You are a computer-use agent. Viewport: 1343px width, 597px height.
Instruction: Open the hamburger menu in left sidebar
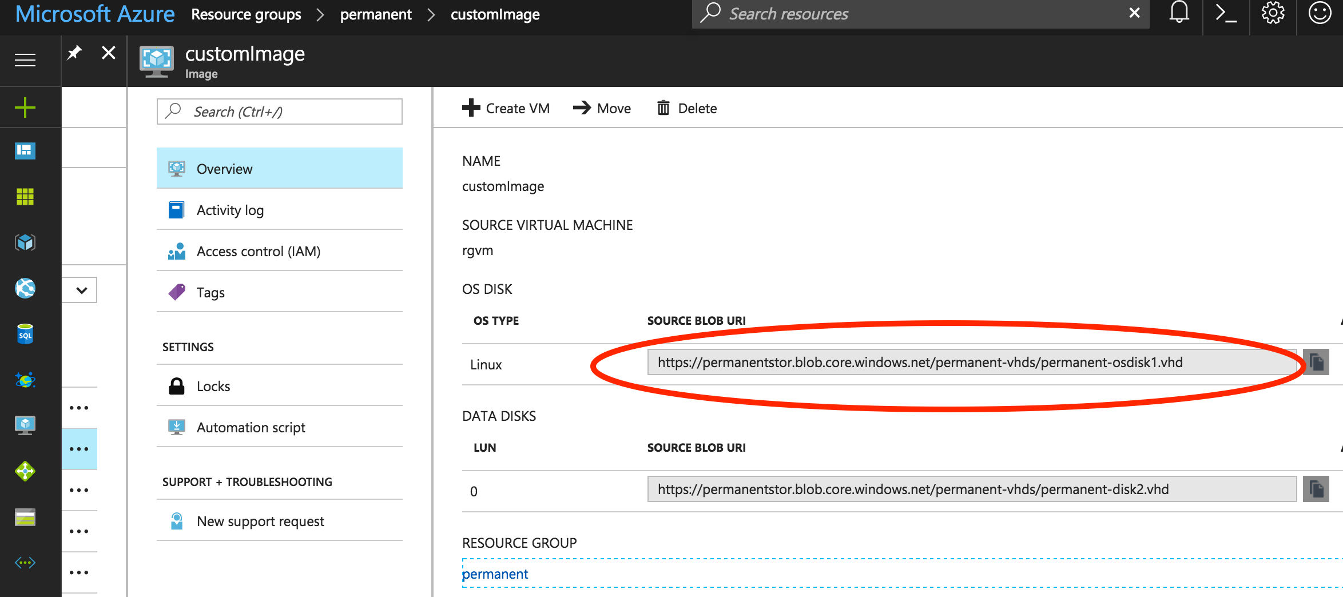(x=25, y=60)
